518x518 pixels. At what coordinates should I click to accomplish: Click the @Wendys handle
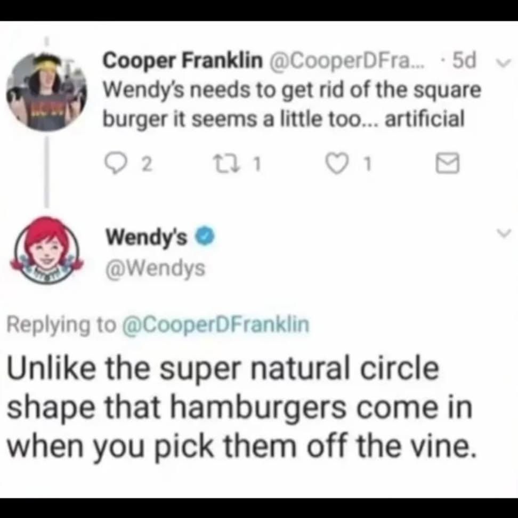tap(155, 269)
